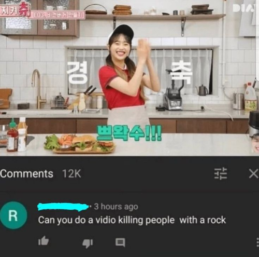The width and height of the screenshot is (259, 257).
Task: Tap the E03 episode title banner
Action: tap(59, 15)
